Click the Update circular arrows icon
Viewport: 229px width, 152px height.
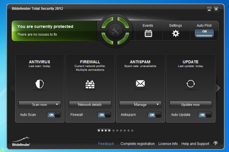[x=190, y=84]
